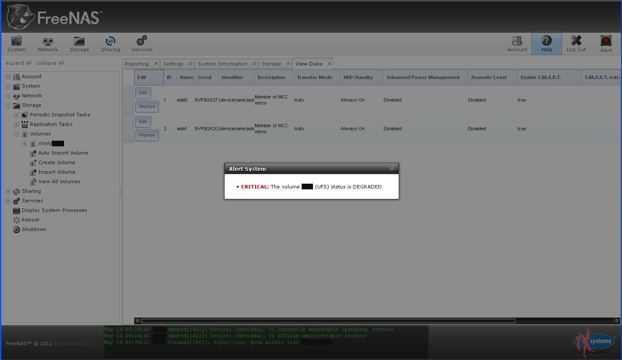Open the Network toolbar icon
The image size is (622, 360).
tap(48, 44)
